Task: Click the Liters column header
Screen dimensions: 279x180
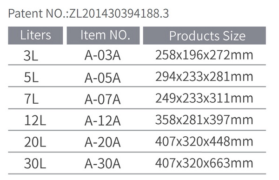Action: point(35,35)
